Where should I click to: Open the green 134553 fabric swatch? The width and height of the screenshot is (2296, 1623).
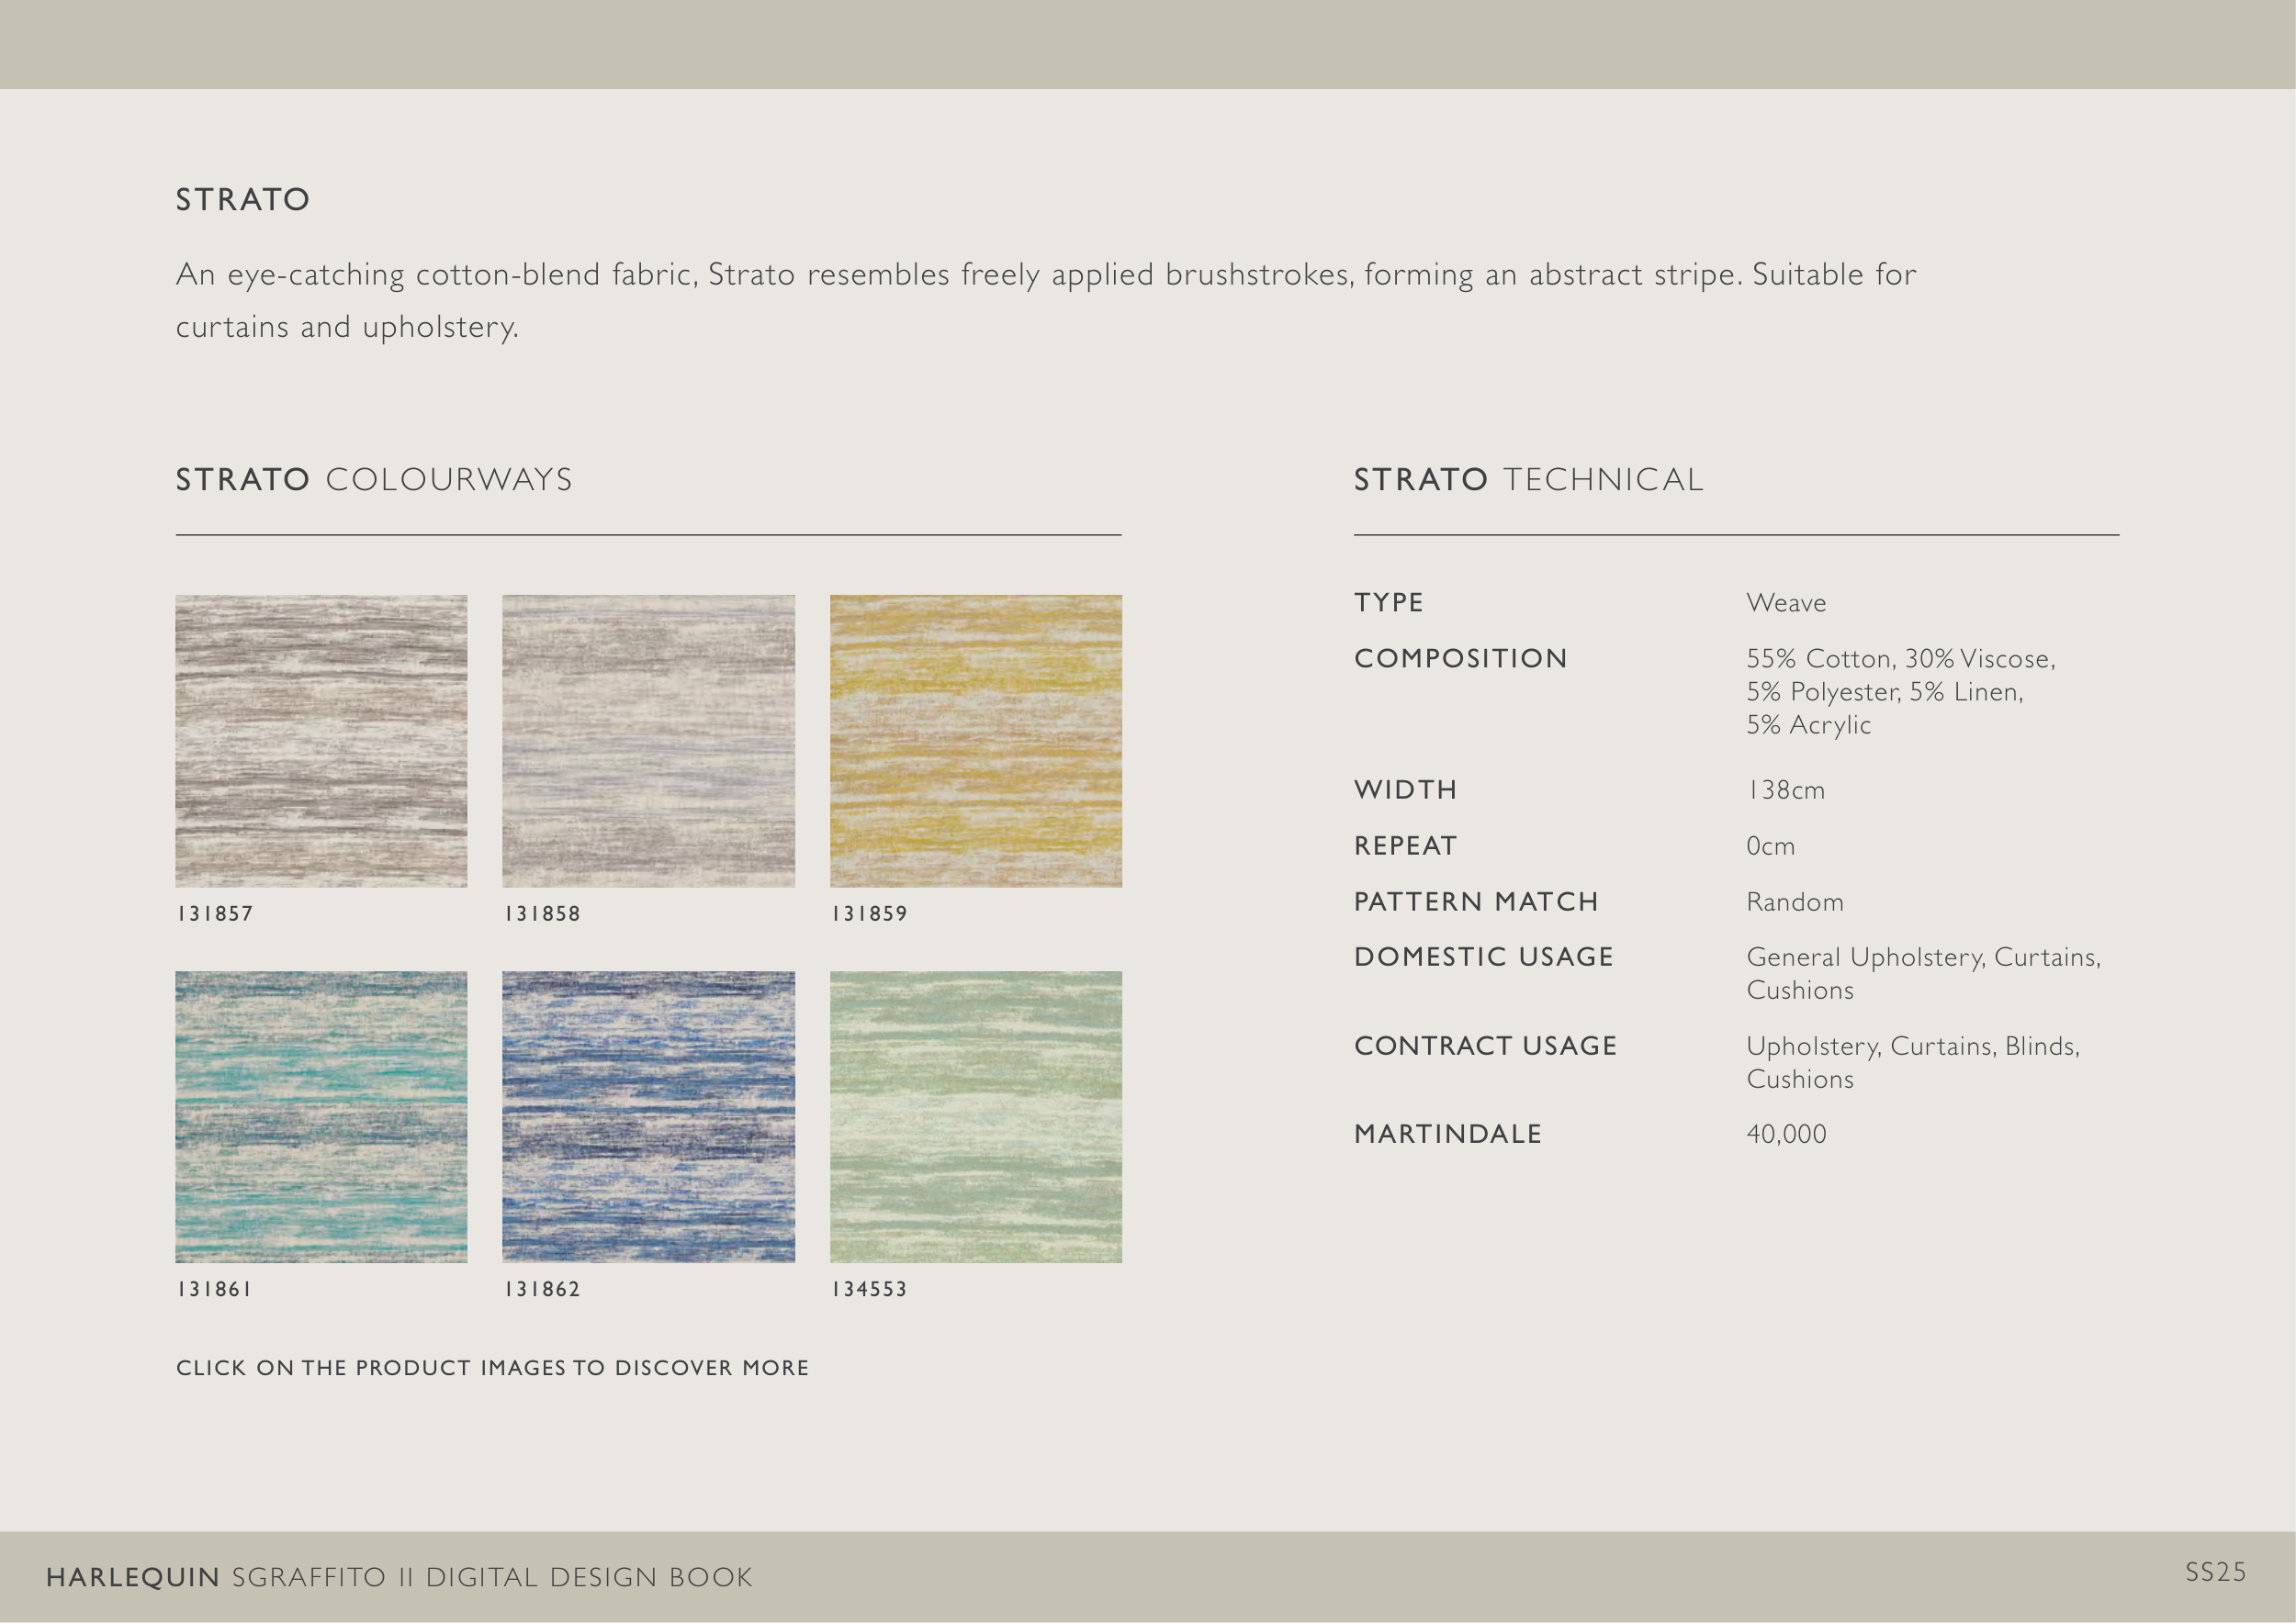point(975,1116)
